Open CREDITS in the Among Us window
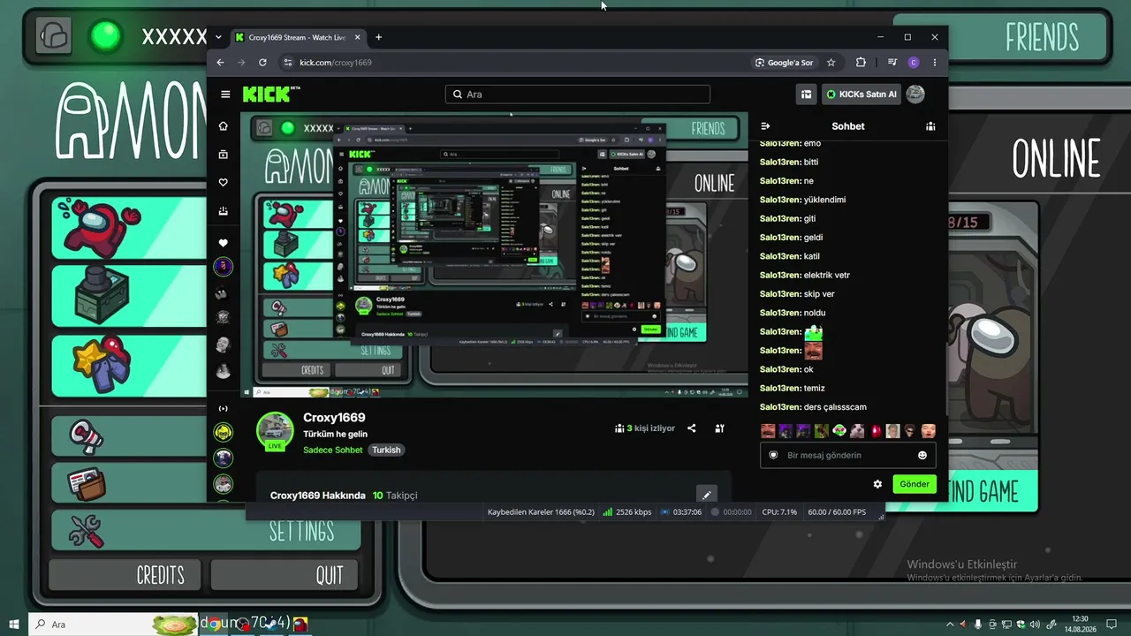Image resolution: width=1131 pixels, height=636 pixels. (125, 575)
